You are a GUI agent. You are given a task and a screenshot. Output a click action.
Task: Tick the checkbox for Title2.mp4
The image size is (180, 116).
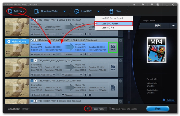click(32, 20)
